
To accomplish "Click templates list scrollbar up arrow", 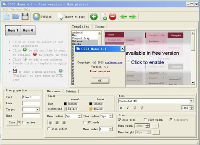I will pos(100,33).
